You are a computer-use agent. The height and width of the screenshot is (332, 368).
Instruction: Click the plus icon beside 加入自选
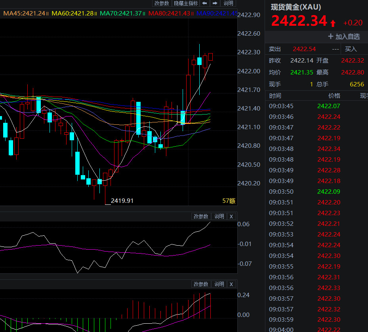tap(331, 36)
